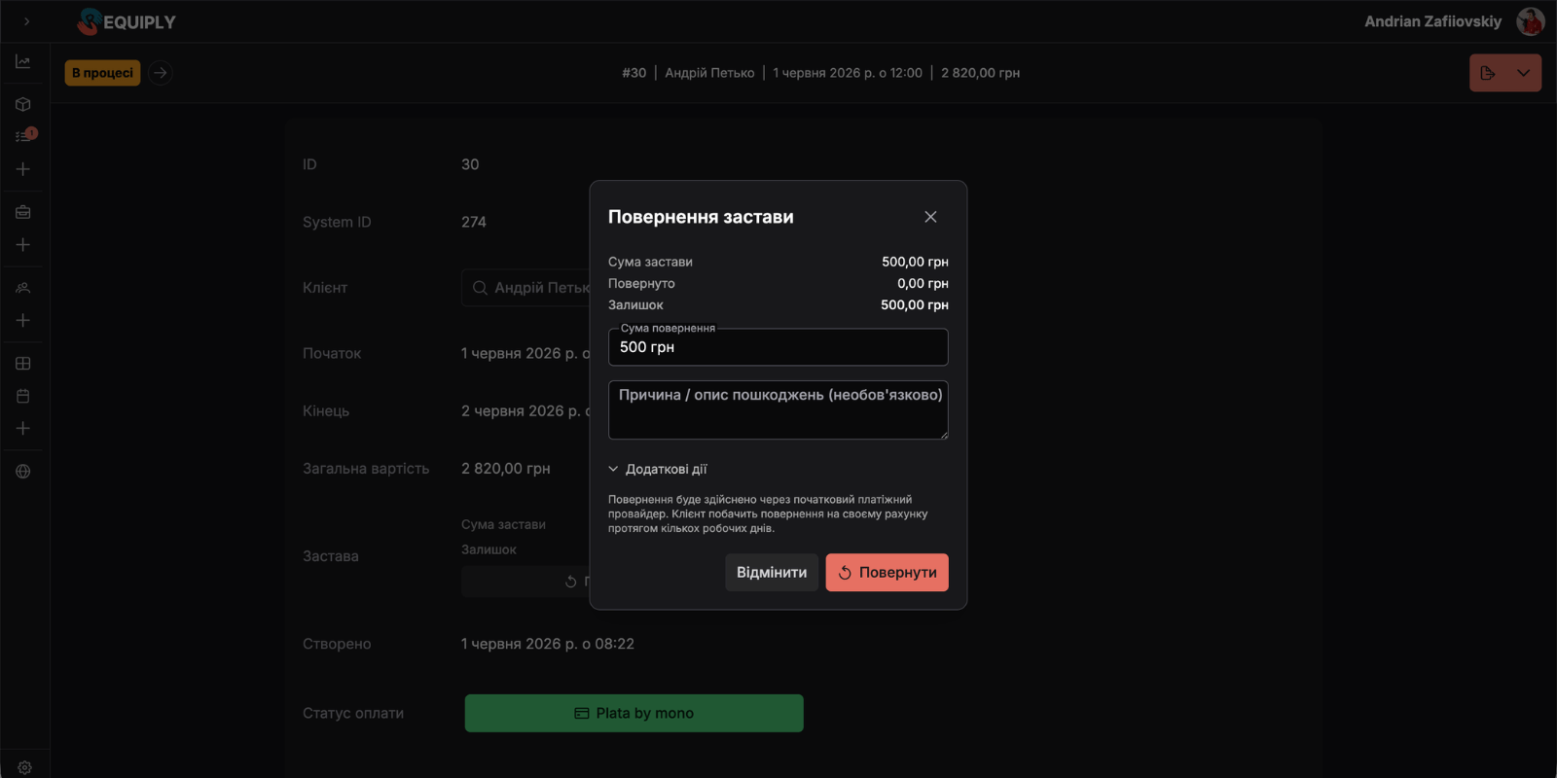Viewport: 1557px width, 778px height.
Task: Click the EQUIPLY logo
Action: [x=127, y=21]
